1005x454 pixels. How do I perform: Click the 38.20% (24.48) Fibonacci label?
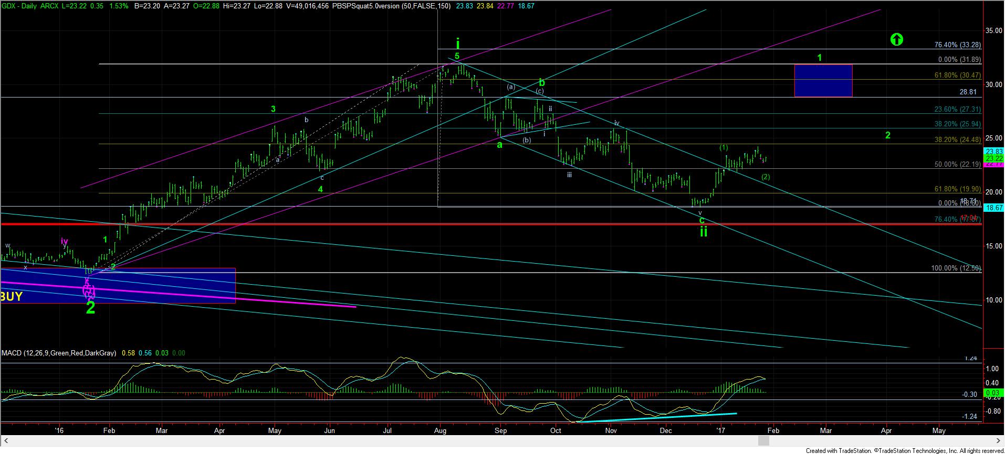point(958,139)
